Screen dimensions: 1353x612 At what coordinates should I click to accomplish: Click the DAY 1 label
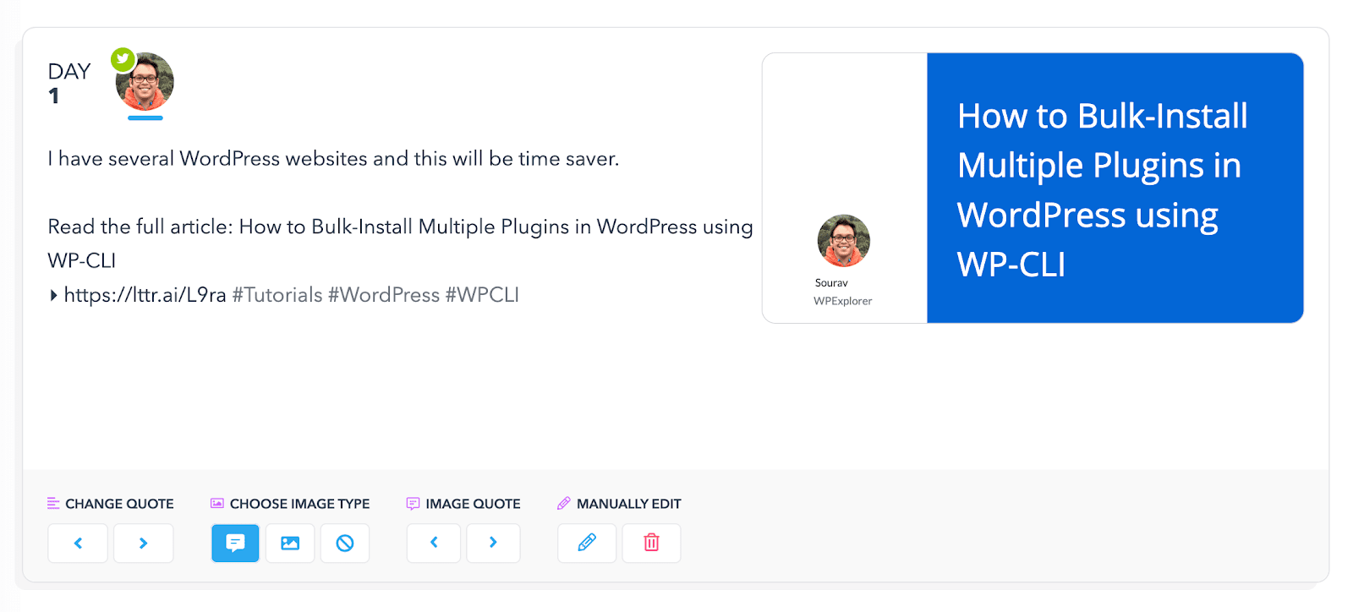click(x=69, y=83)
